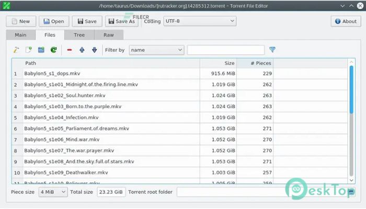
Task: Apply filter with the funnel icon
Action: (272, 50)
